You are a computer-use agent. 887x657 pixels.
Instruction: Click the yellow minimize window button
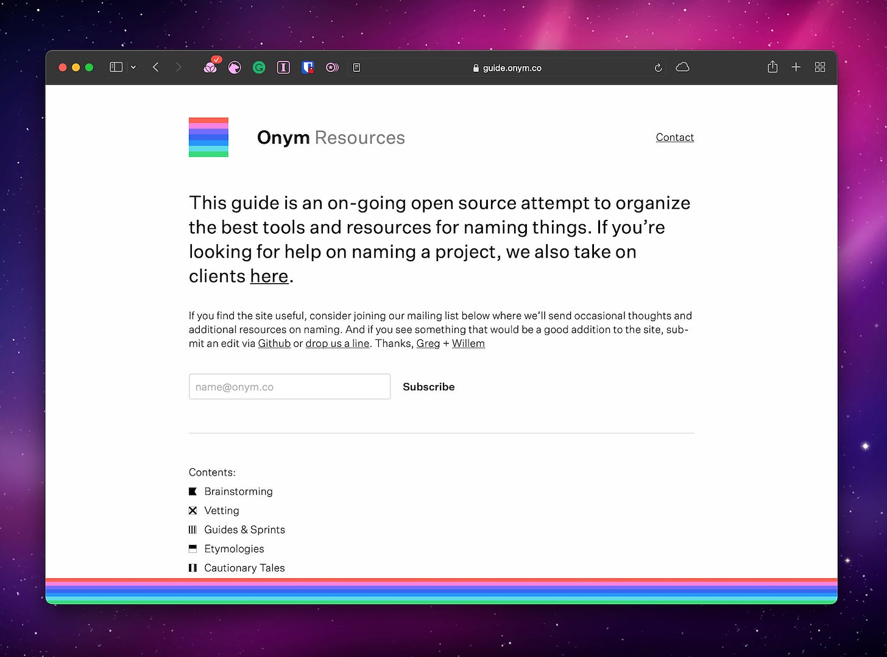(x=76, y=68)
